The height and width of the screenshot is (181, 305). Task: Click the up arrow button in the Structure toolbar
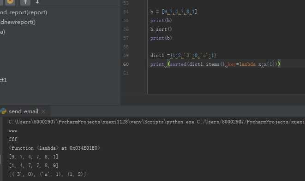click(x=25, y=2)
